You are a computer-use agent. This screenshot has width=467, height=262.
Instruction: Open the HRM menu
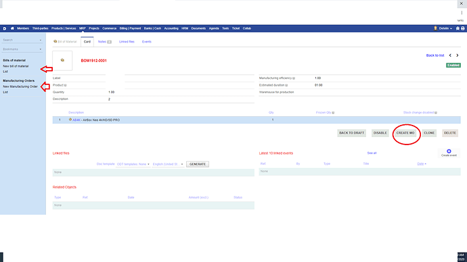tap(185, 28)
